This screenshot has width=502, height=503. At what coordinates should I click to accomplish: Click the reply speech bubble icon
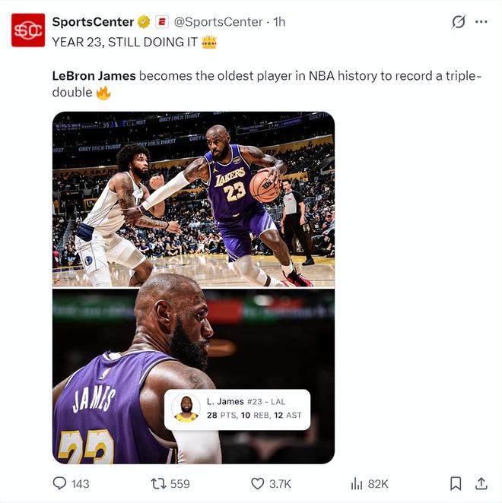coord(60,483)
